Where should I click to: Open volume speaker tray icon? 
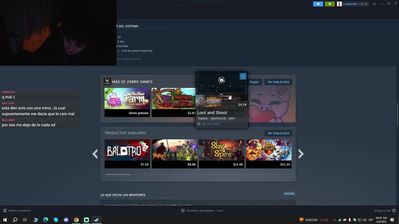click(365, 220)
